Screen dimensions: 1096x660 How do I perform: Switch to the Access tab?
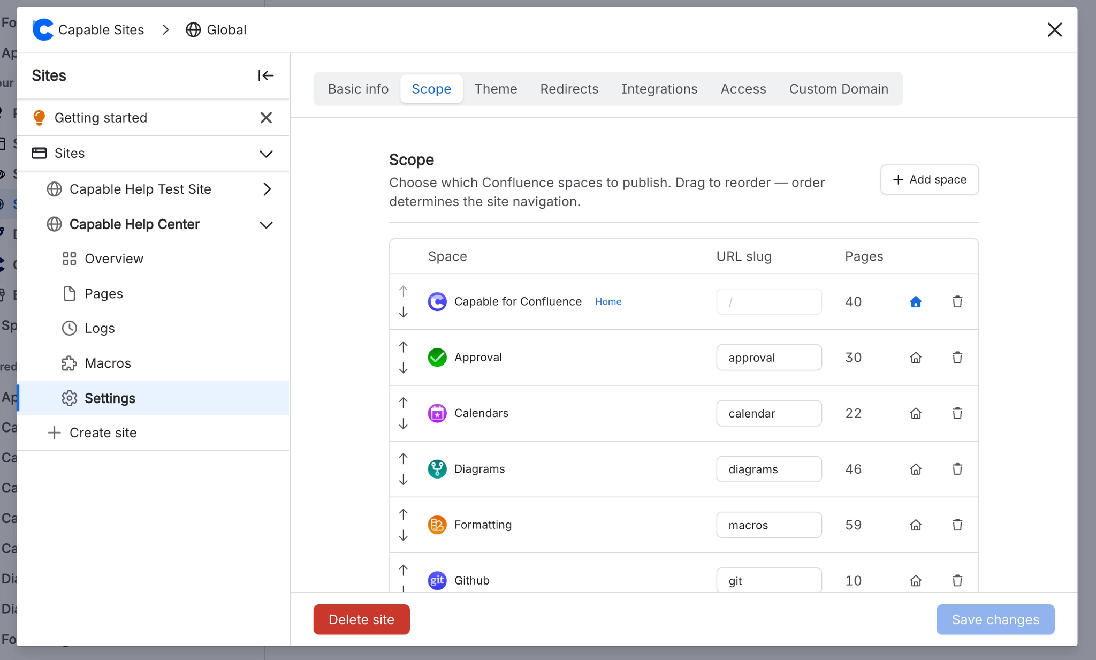(x=743, y=89)
